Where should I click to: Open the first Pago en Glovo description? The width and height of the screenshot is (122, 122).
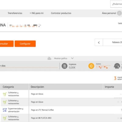point(37,94)
